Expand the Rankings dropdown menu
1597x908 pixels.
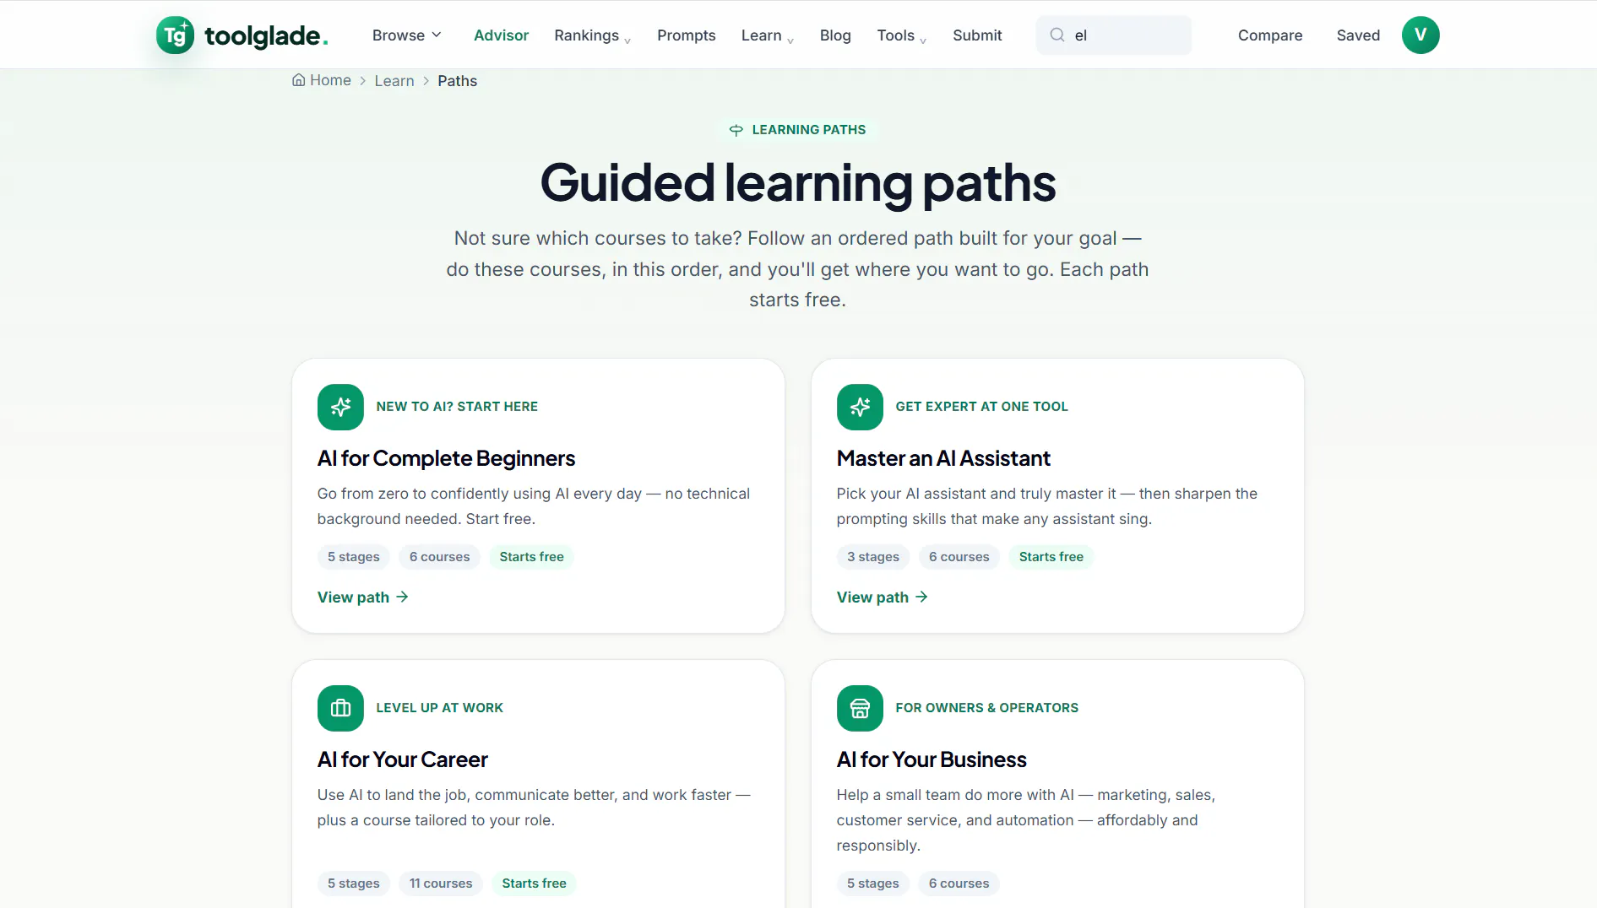[593, 35]
